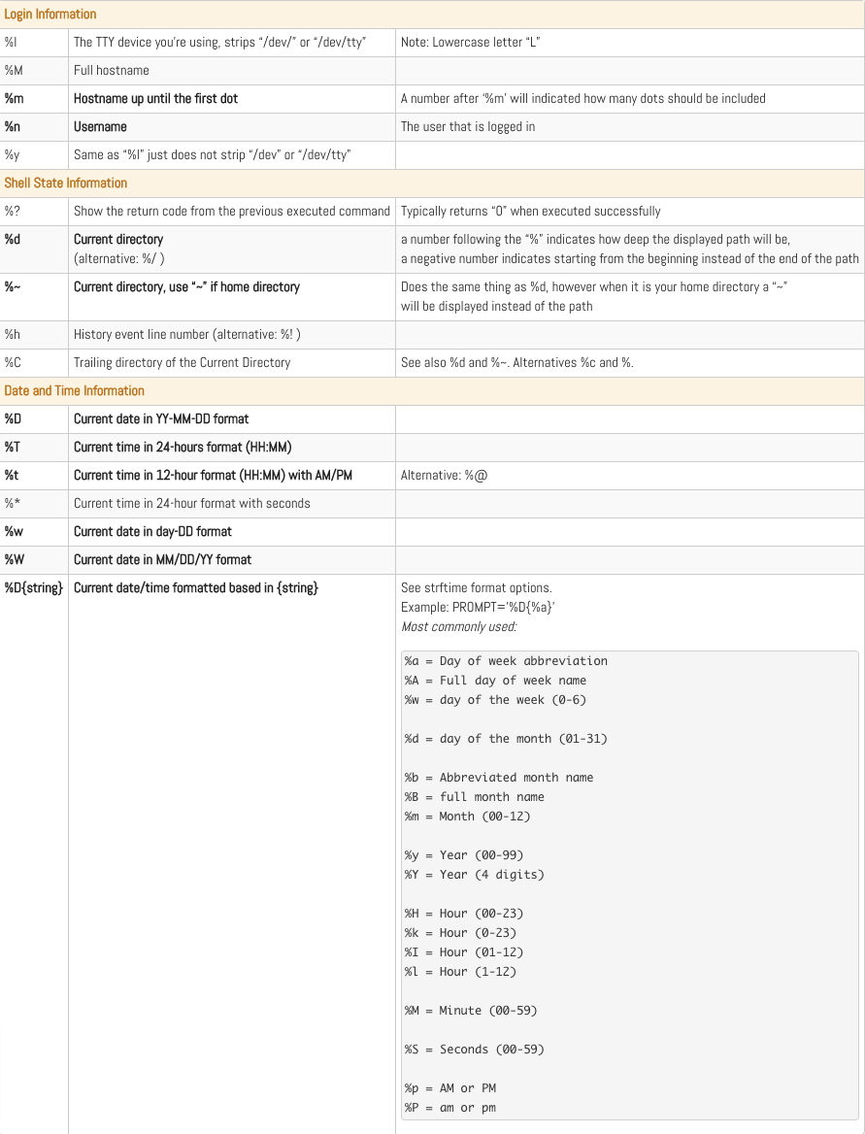Click "Current date in MM/DD/YY format" text
Viewport: 865px width, 1134px height.
tap(162, 559)
